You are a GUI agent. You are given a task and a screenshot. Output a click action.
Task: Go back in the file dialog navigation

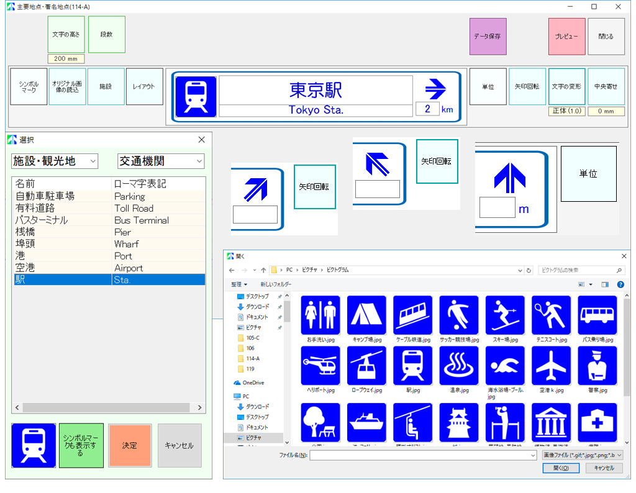232,270
